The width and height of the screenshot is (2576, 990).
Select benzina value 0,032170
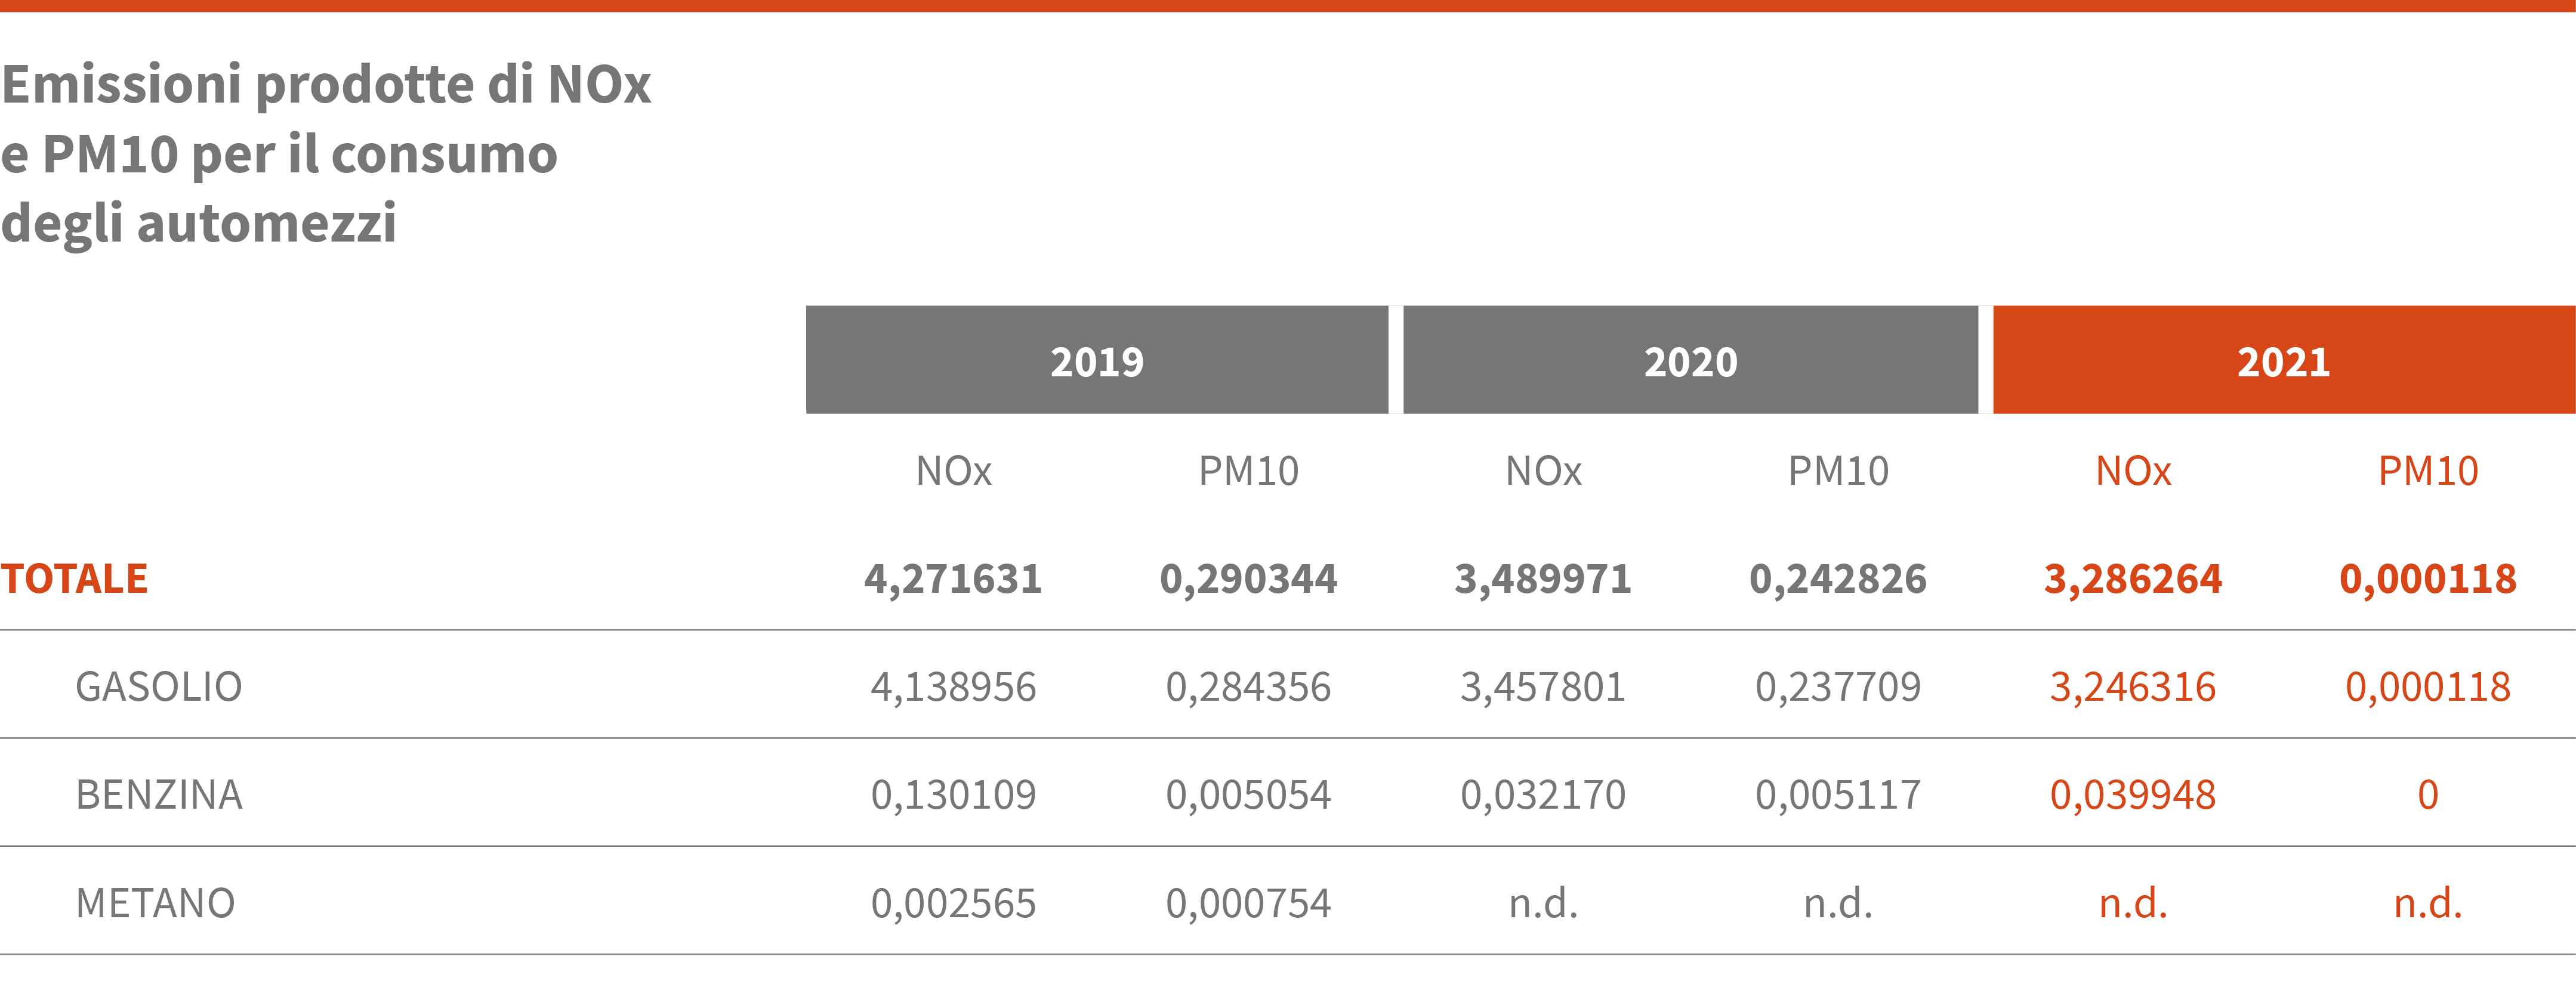1543,795
